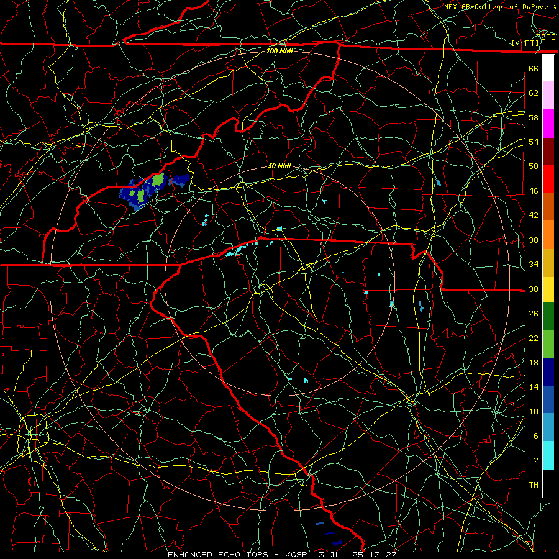The image size is (559, 559).
Task: Click the "TOPS" legend title
Action: point(547,37)
